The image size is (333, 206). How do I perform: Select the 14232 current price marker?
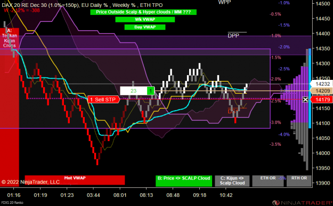(x=321, y=84)
